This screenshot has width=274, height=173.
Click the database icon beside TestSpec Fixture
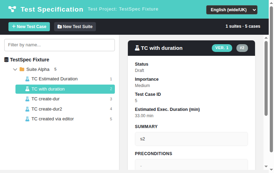(x=6, y=60)
